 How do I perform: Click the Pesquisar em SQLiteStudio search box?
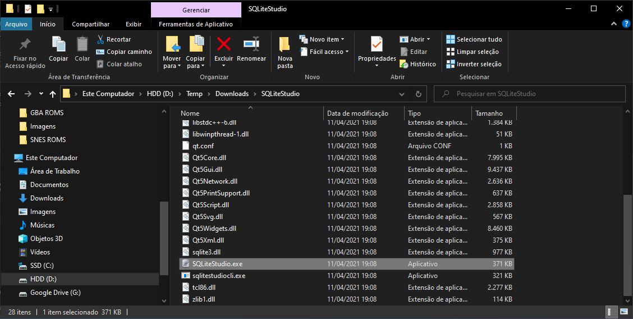click(x=530, y=94)
